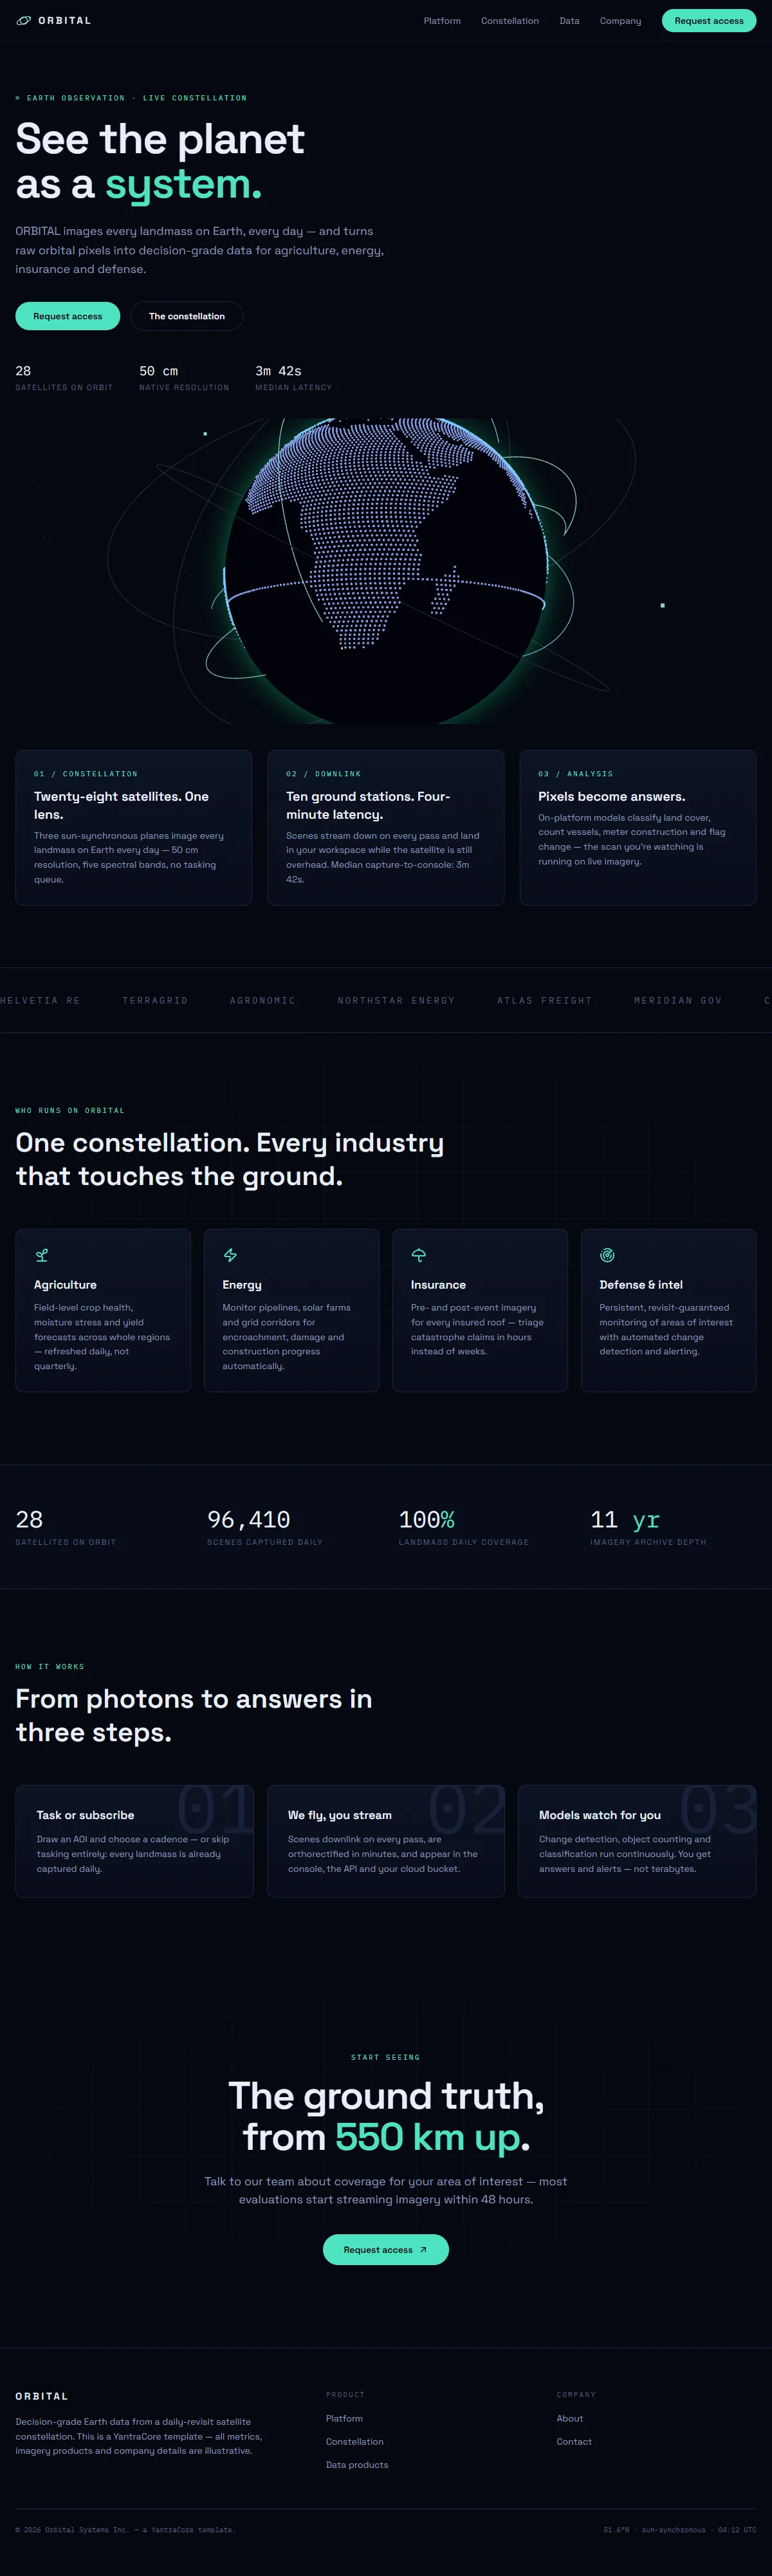This screenshot has height=2576, width=772.
Task: Click the Energy lightning bolt icon
Action: pos(230,1255)
